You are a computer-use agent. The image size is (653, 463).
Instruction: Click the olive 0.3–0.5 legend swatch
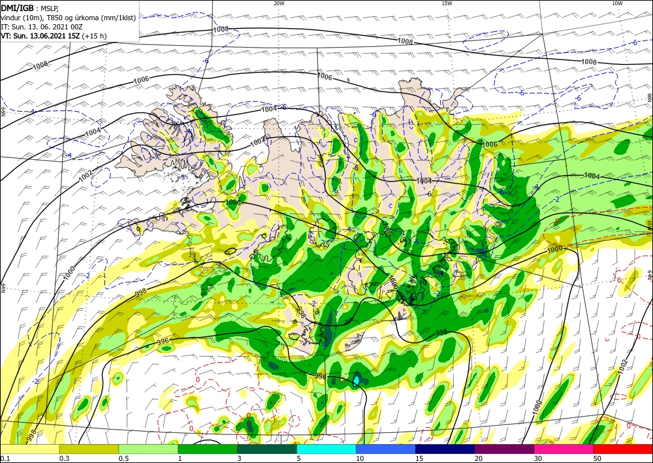(89, 449)
